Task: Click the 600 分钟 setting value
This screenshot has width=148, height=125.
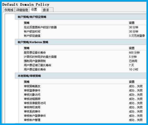Action: click(x=134, y=53)
